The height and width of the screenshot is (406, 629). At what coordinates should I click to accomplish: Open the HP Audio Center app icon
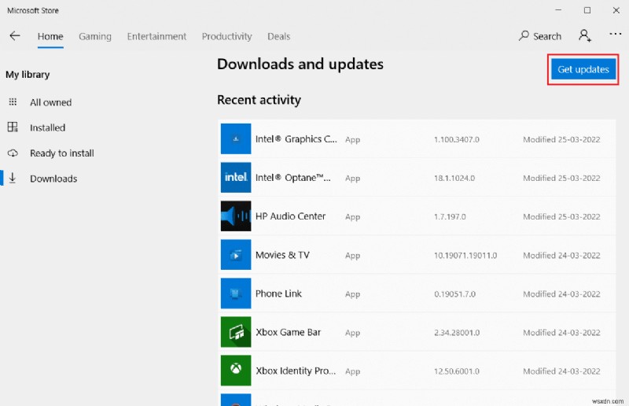[x=236, y=216]
